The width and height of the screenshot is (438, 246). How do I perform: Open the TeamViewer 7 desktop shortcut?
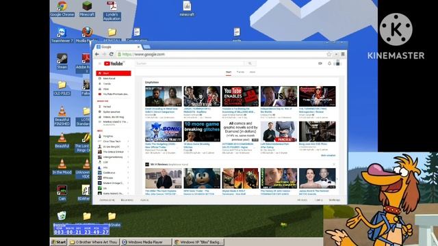(62, 33)
